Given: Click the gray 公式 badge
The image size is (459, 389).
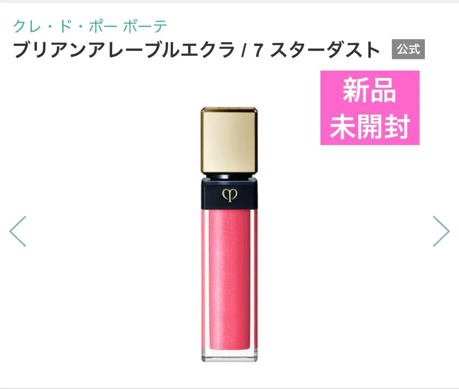Looking at the screenshot, I should click(408, 49).
